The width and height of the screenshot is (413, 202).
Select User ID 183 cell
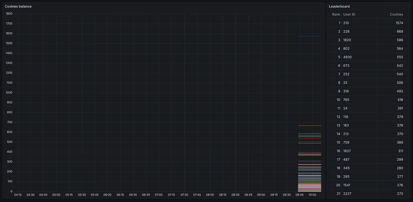[x=359, y=125]
